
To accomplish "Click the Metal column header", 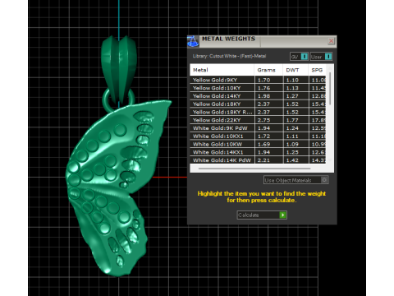I will tap(222, 70).
